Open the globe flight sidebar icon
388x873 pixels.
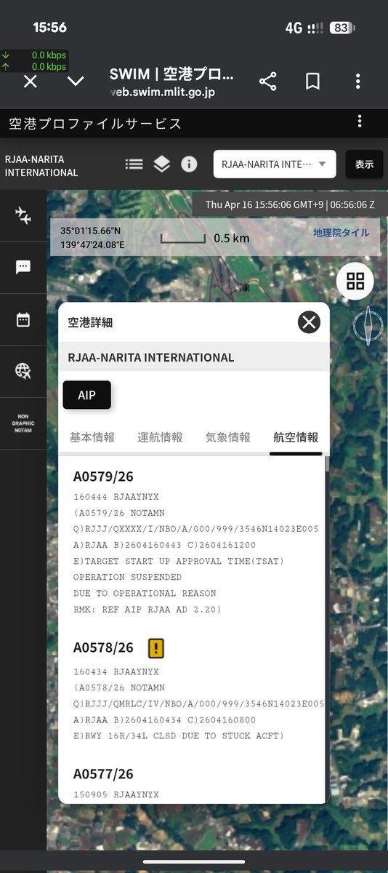pyautogui.click(x=23, y=371)
